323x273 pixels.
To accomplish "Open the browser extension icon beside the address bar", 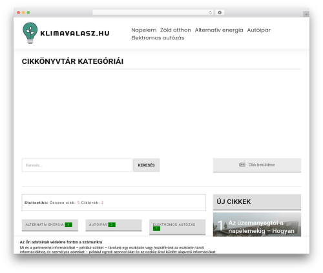I will 220,13.
